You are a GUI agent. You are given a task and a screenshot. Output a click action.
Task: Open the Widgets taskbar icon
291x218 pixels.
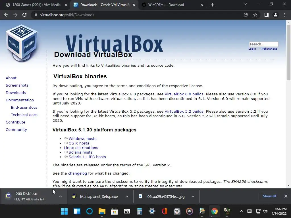click(77, 211)
